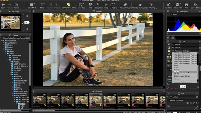Open the first Manual dropdown in Edit
The height and width of the screenshot is (113, 201).
click(185, 44)
